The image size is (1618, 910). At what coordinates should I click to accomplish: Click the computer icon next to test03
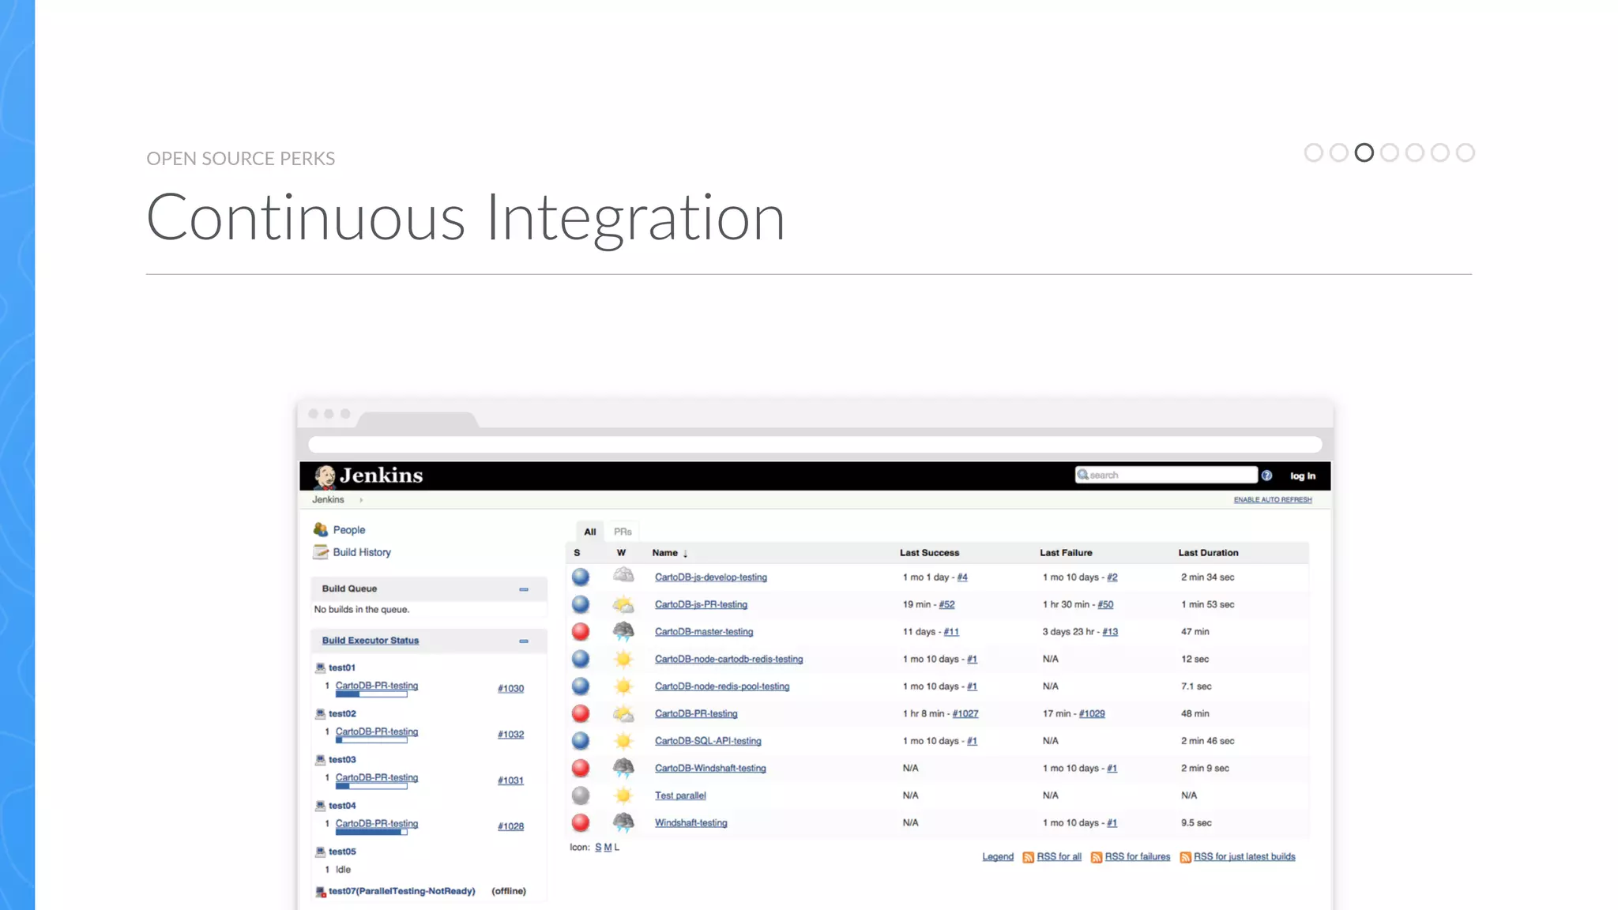[x=320, y=759]
